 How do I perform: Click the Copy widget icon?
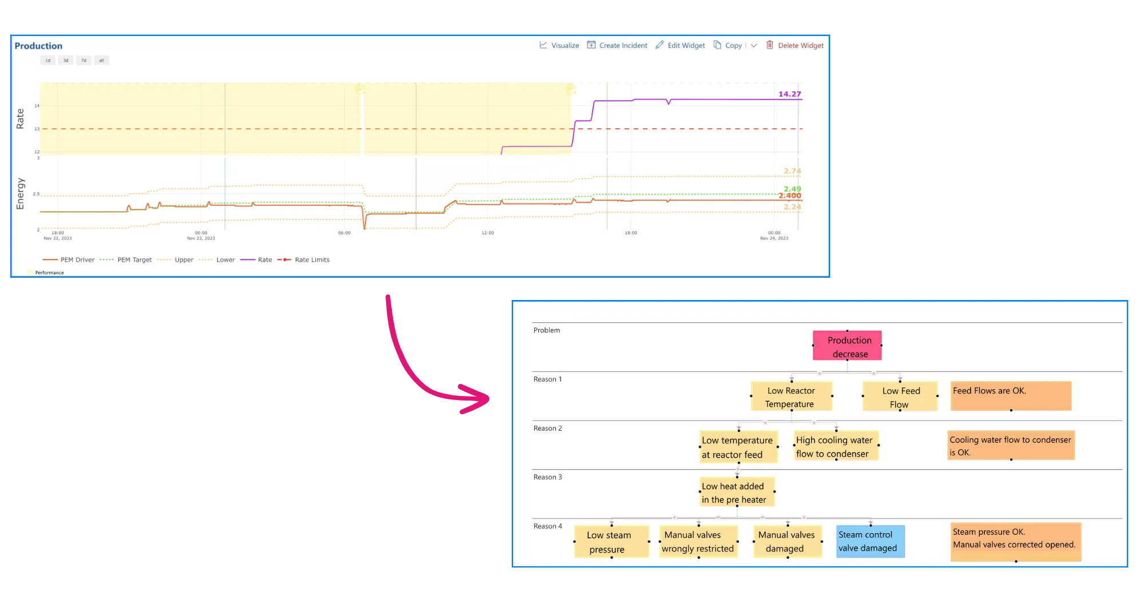[x=717, y=45]
